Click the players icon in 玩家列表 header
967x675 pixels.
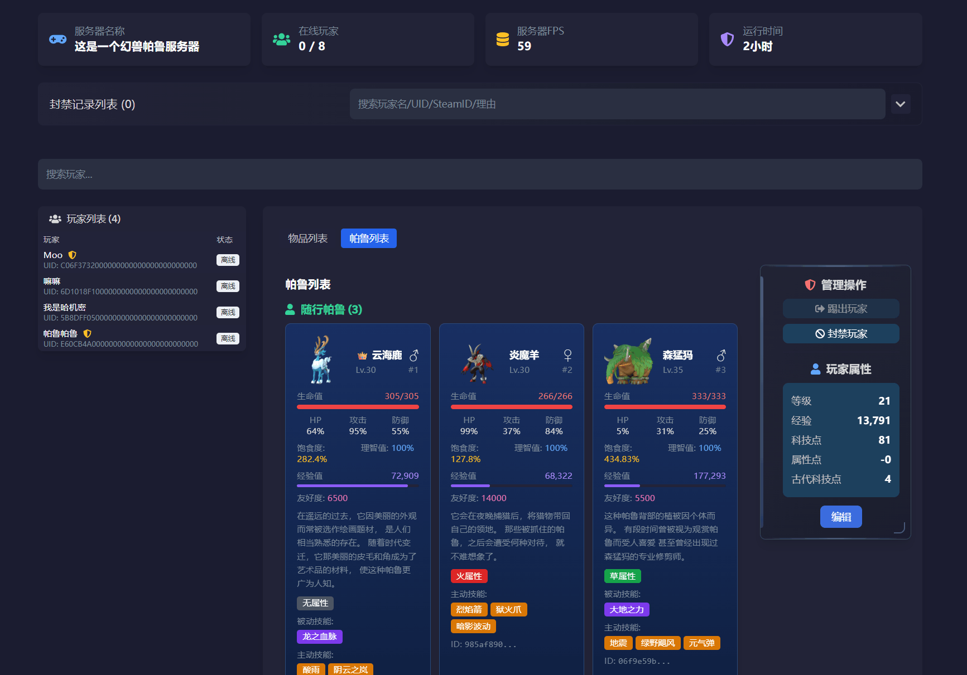pos(56,218)
